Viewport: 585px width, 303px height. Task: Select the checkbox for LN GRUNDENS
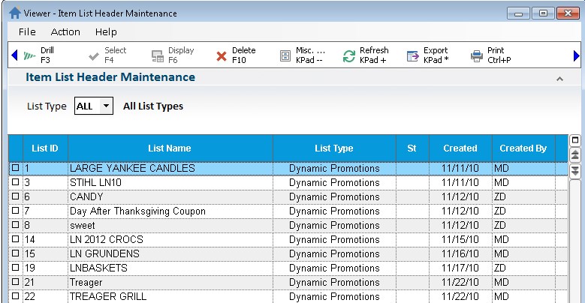pos(15,254)
